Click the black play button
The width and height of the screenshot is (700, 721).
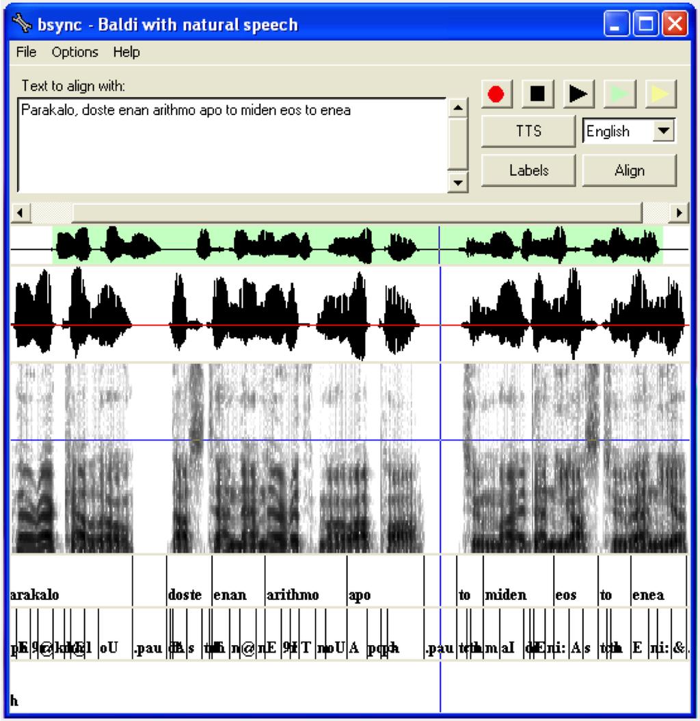pyautogui.click(x=578, y=94)
